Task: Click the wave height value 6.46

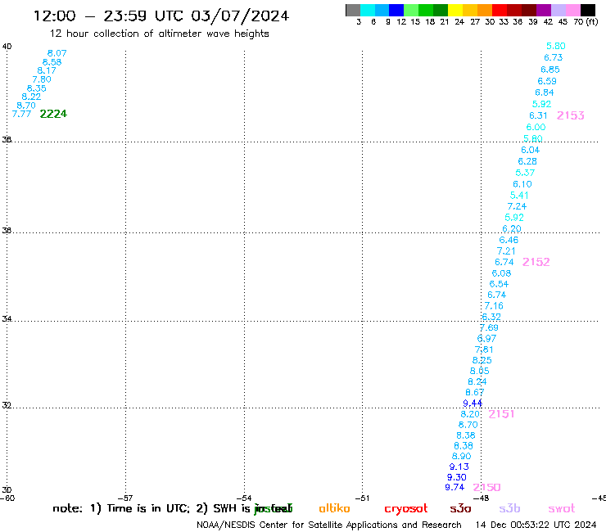Action: coord(509,241)
